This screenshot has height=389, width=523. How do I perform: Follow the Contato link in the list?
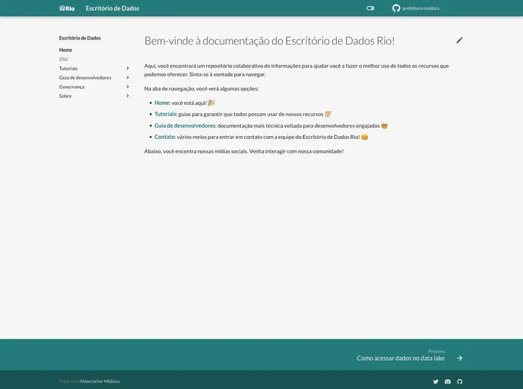165,137
